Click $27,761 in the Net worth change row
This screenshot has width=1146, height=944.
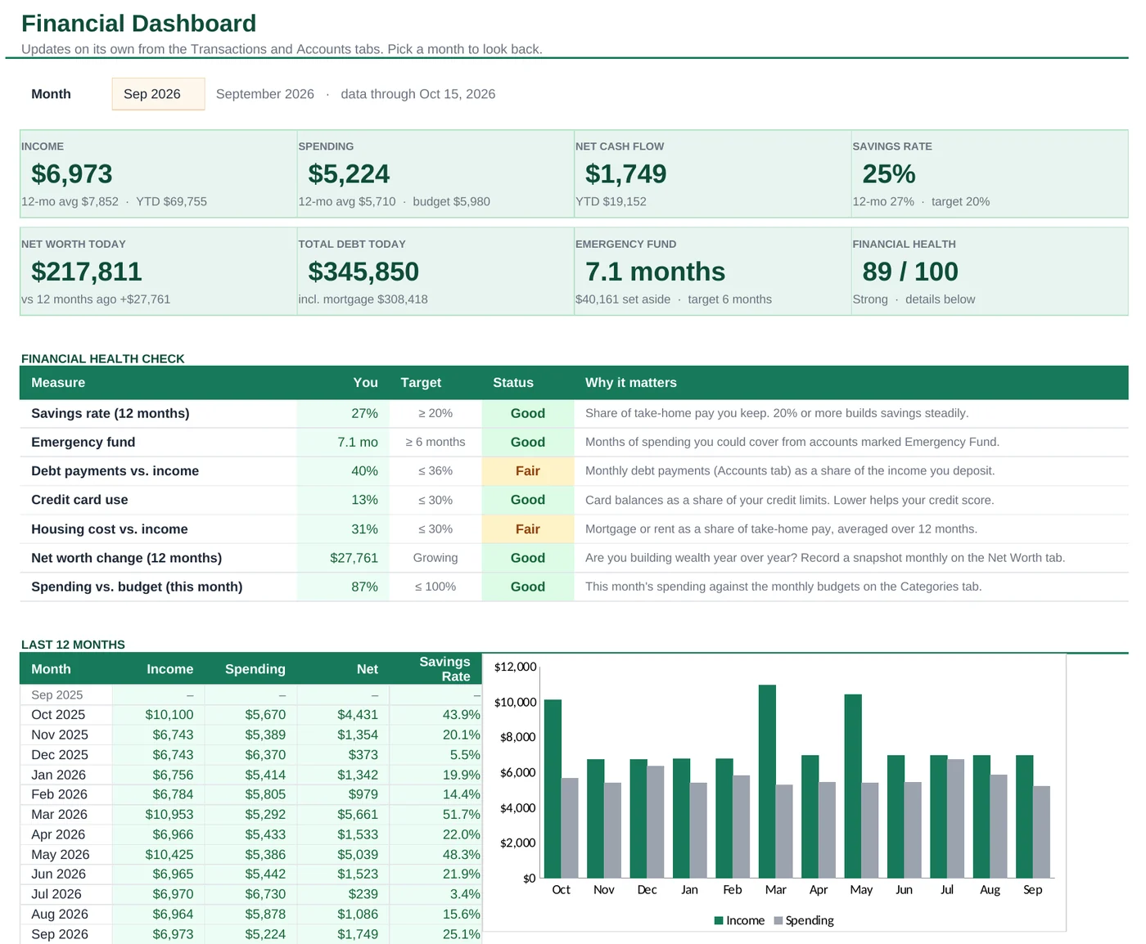coord(354,558)
